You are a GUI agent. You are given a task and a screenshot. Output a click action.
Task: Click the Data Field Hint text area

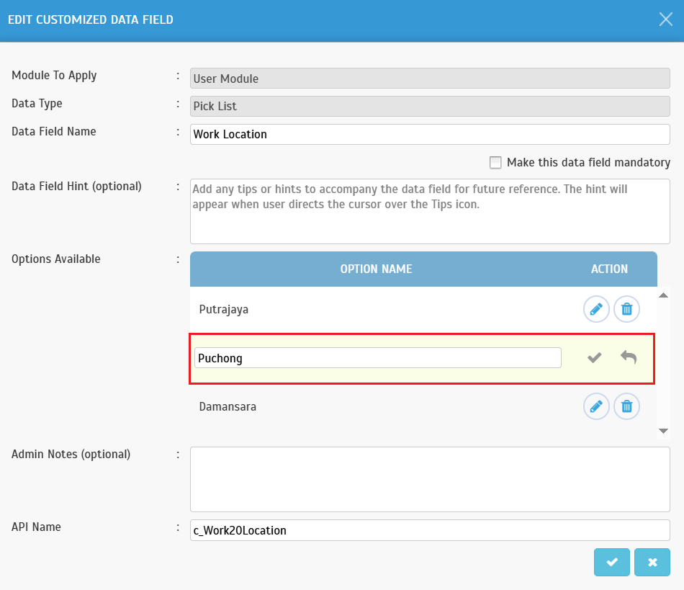tap(430, 211)
